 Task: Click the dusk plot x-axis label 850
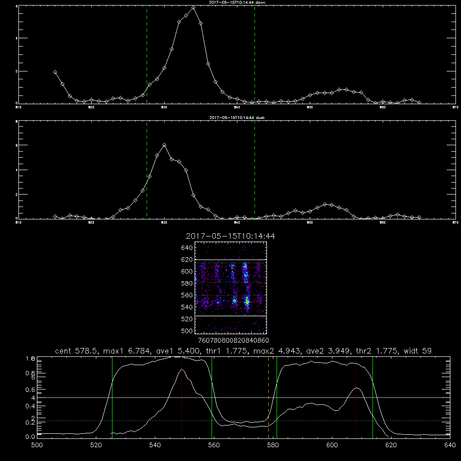(310, 223)
